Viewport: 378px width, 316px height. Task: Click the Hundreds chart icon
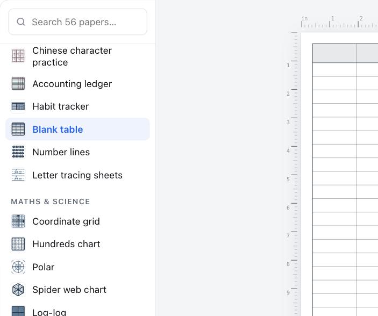click(x=18, y=244)
